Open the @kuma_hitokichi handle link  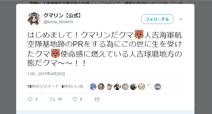(x=58, y=22)
